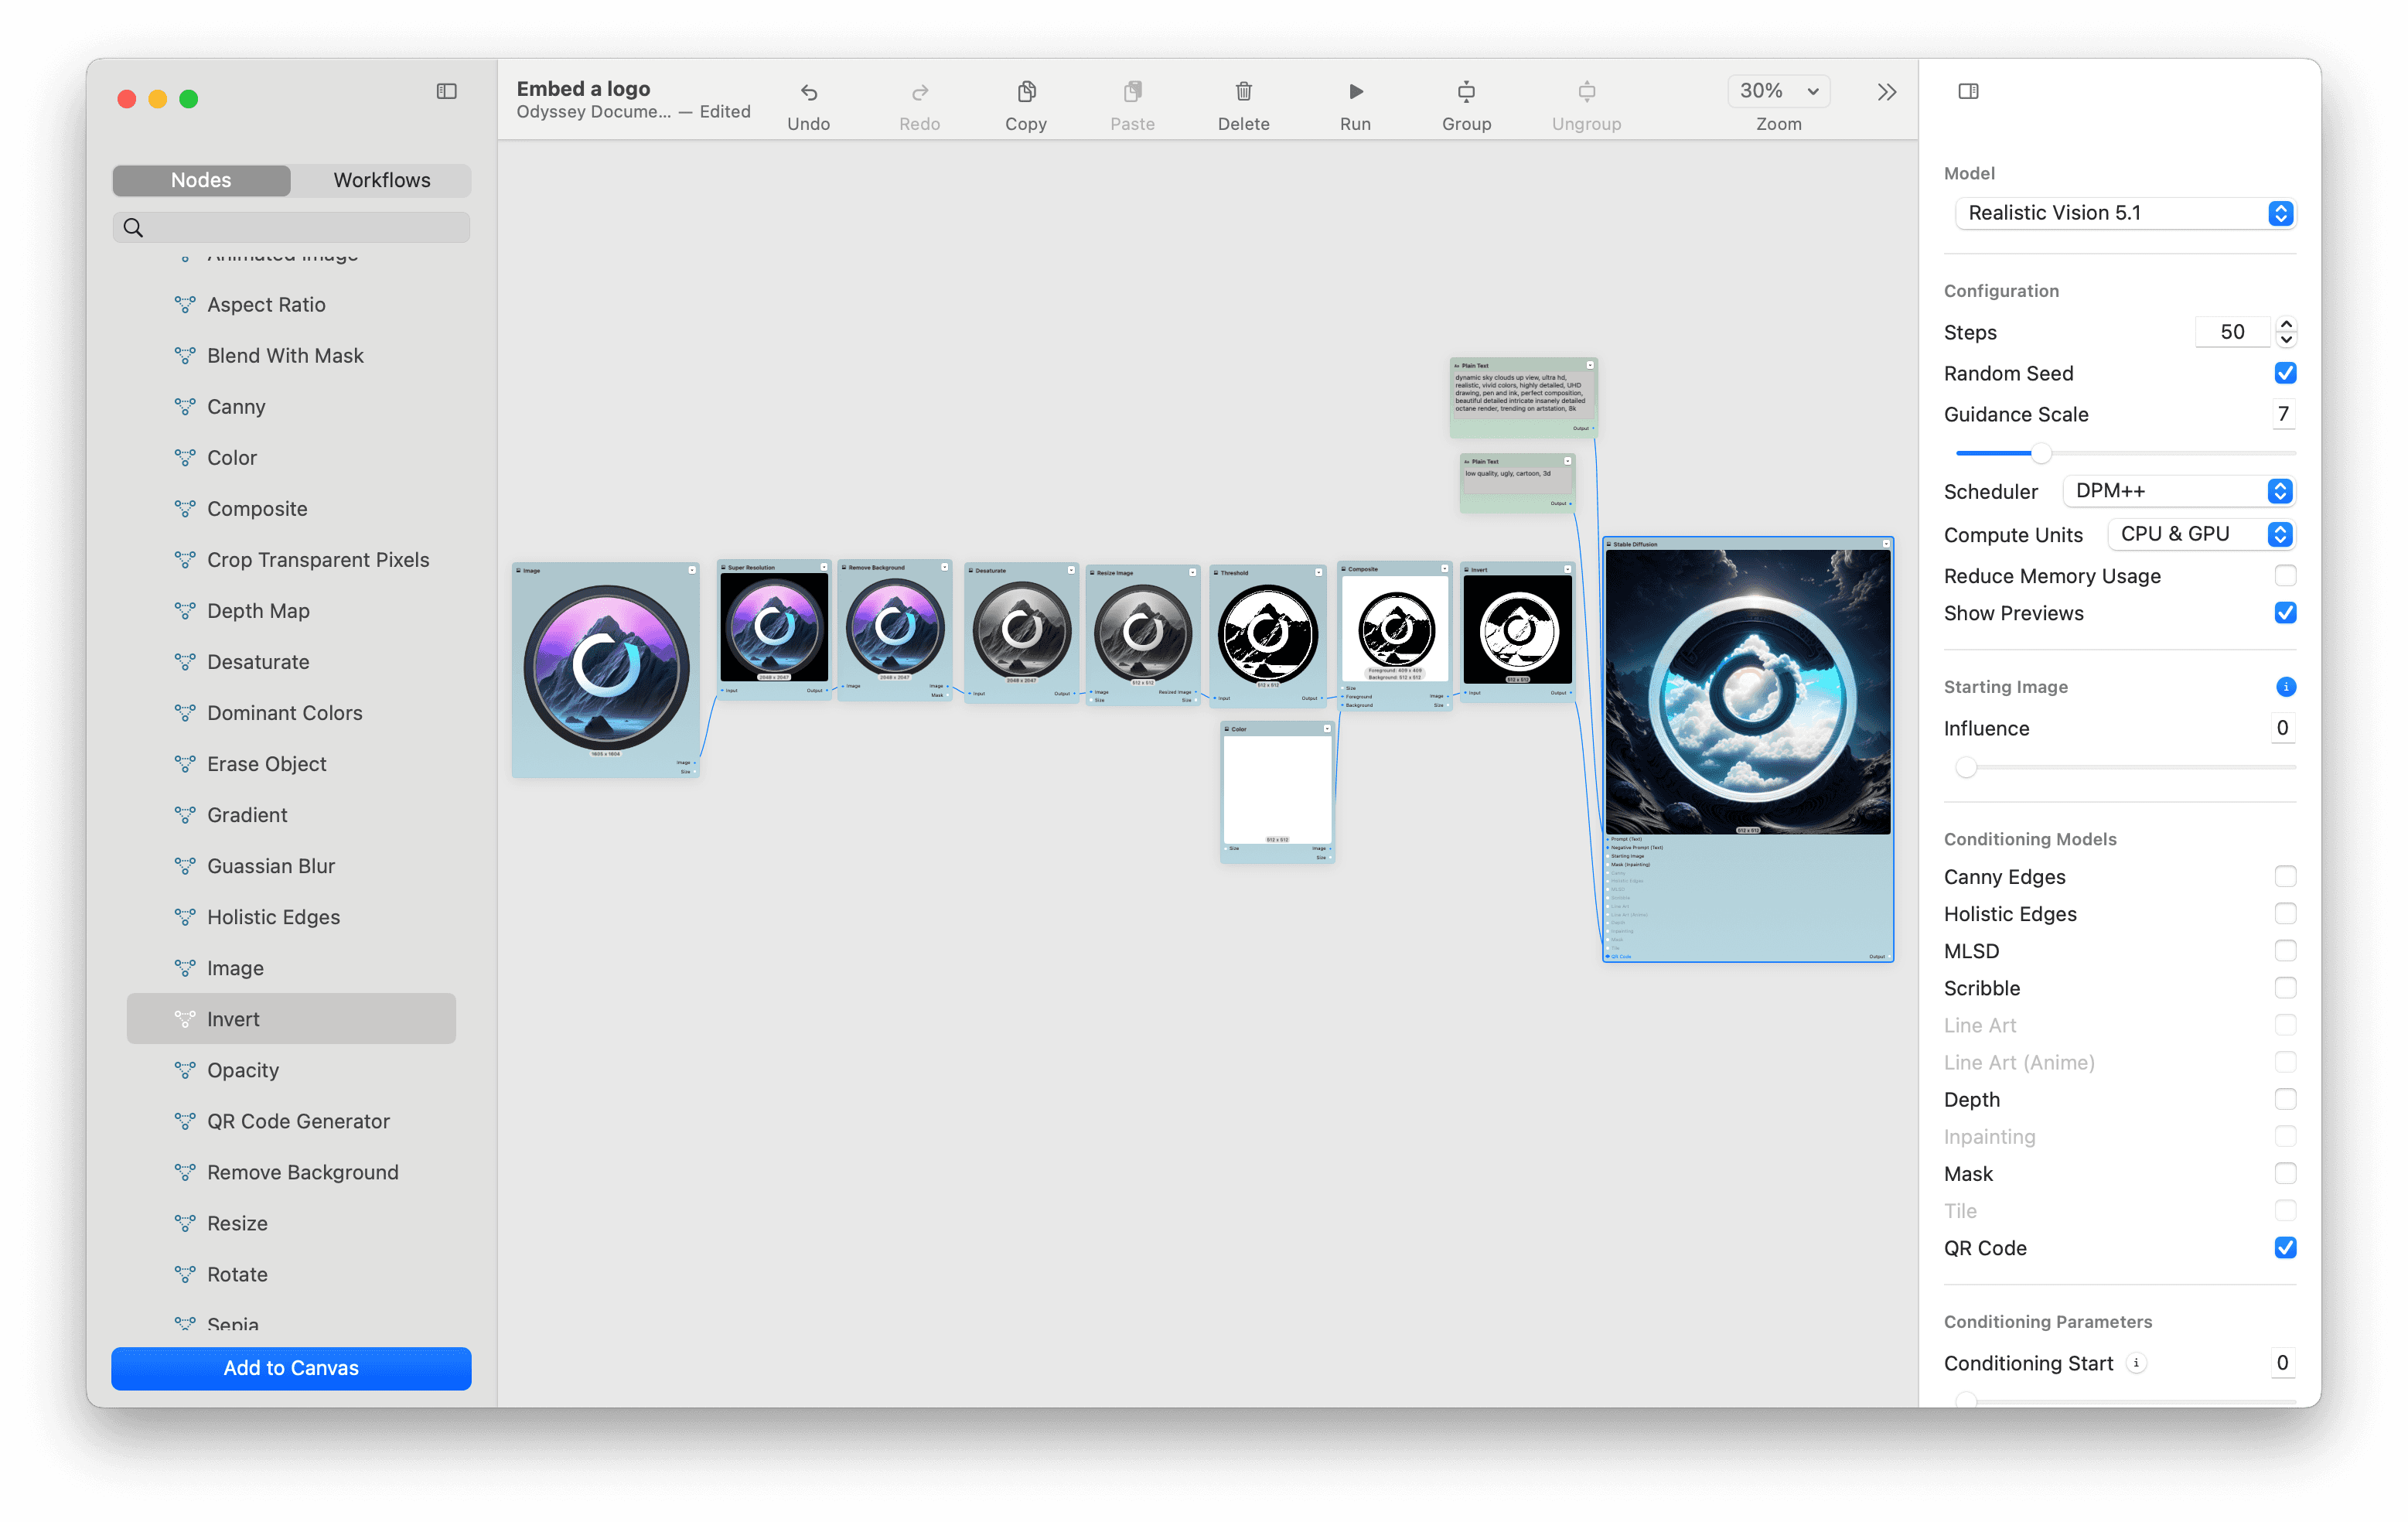Click the Starting Image info icon
The width and height of the screenshot is (2408, 1522).
tap(2285, 687)
